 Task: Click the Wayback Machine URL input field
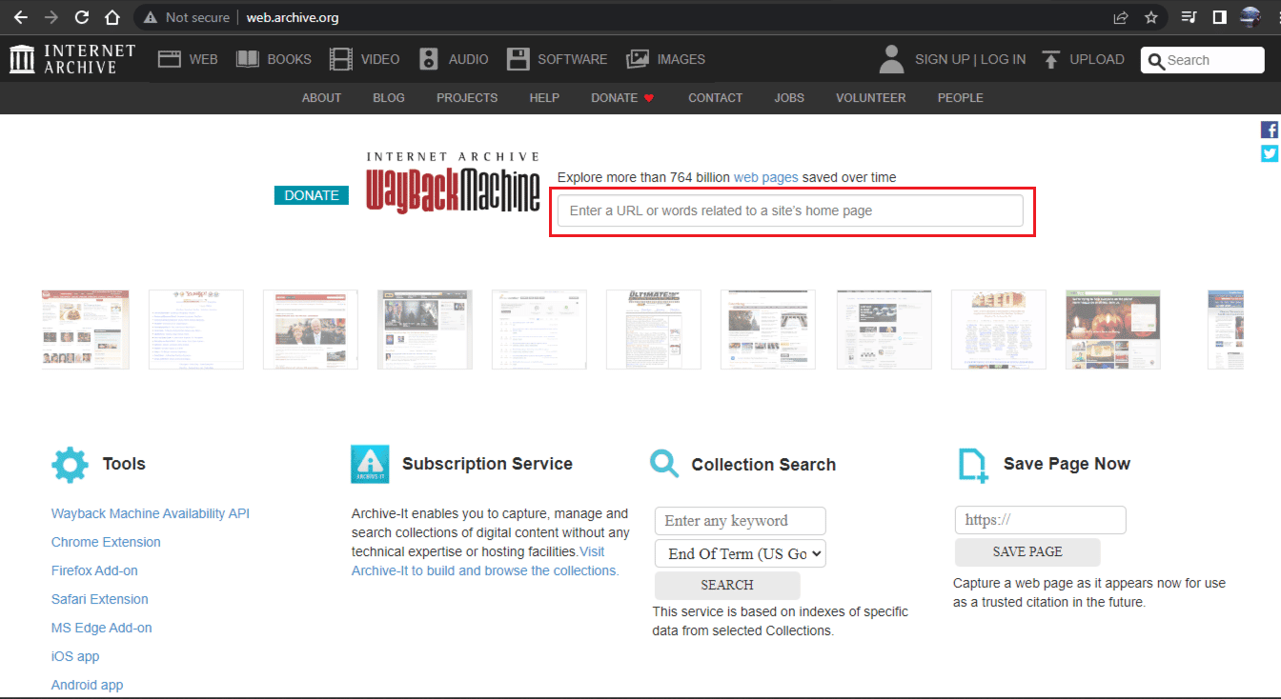coord(790,210)
